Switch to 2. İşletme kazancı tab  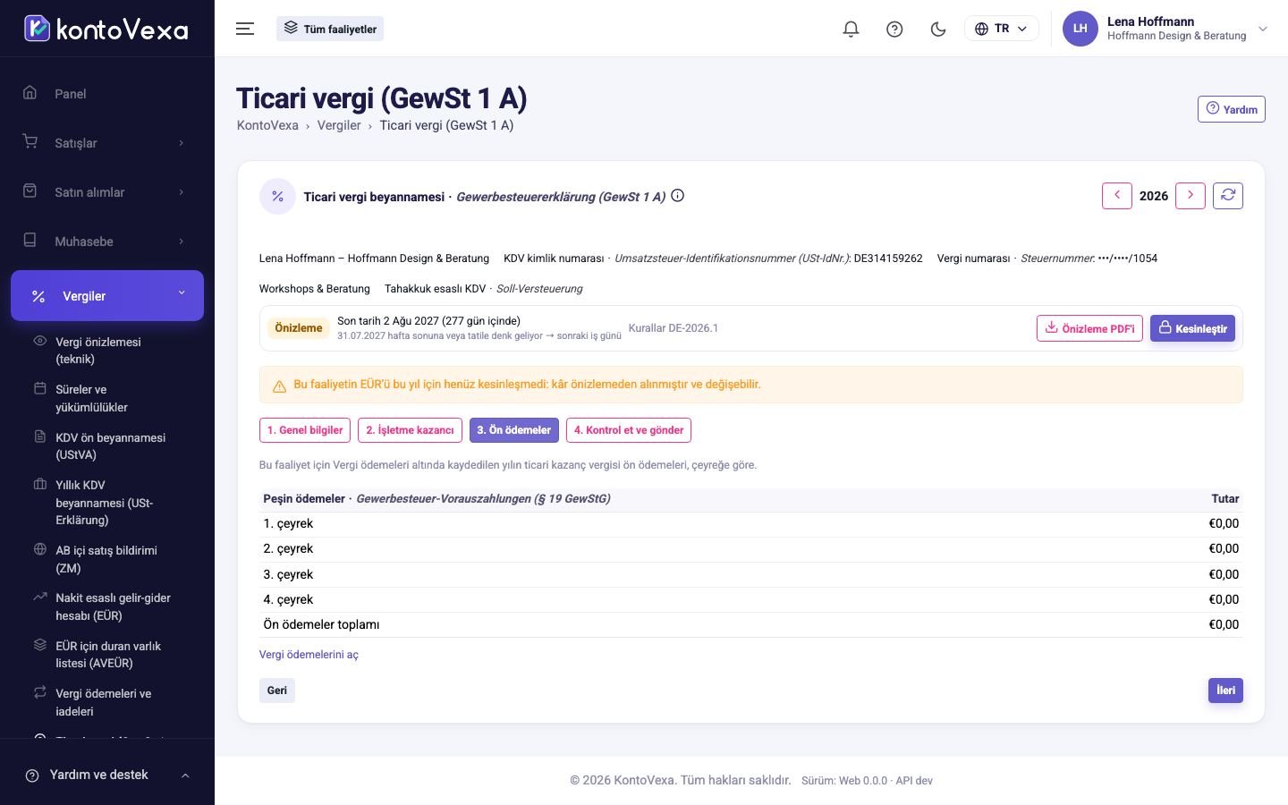[410, 430]
